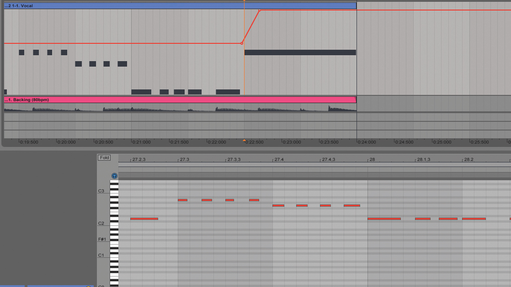Click the 28 bar marker in the MIDI ruler
Image resolution: width=511 pixels, height=287 pixels.
(x=372, y=159)
